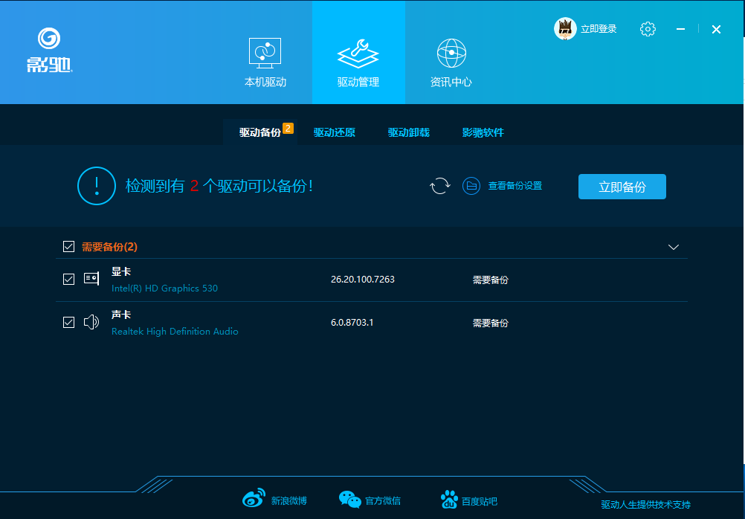This screenshot has width=745, height=519.
Task: Click the 立即备份 button
Action: tap(622, 187)
